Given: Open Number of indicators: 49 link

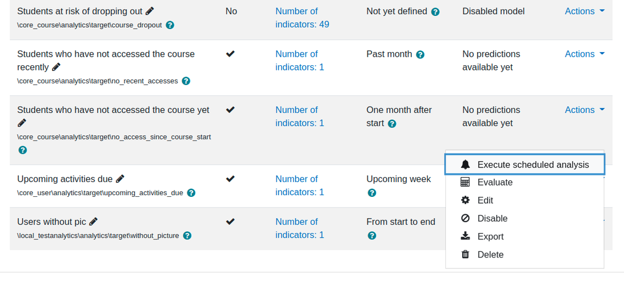Looking at the screenshot, I should pos(302,18).
